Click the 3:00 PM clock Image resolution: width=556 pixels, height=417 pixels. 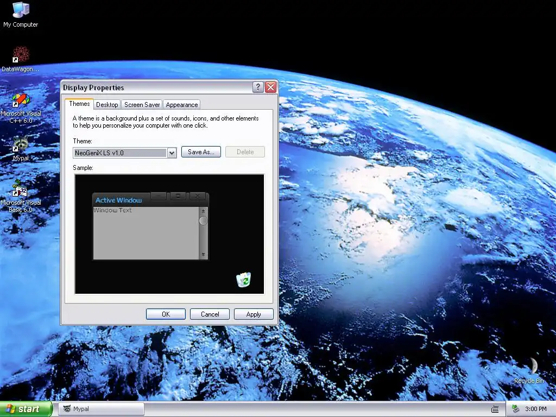[x=536, y=409]
